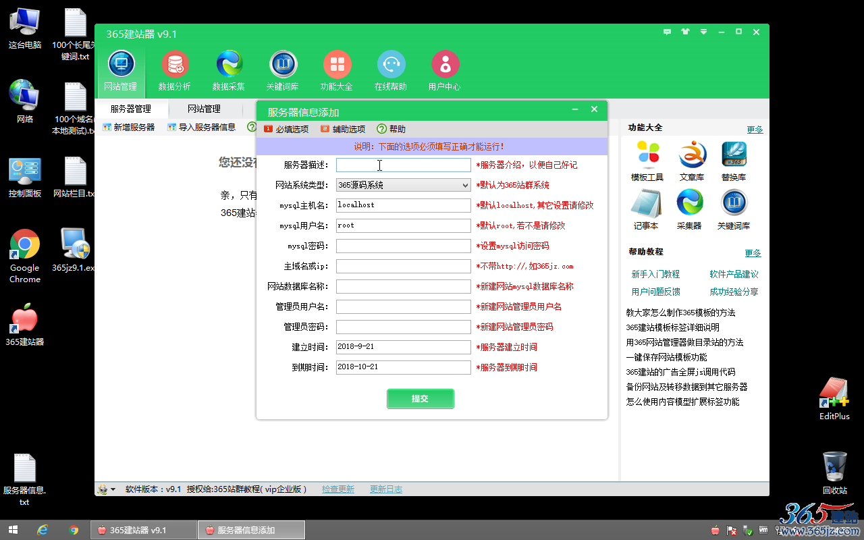
Task: Open the 软件产品建议 link
Action: pyautogui.click(x=734, y=274)
